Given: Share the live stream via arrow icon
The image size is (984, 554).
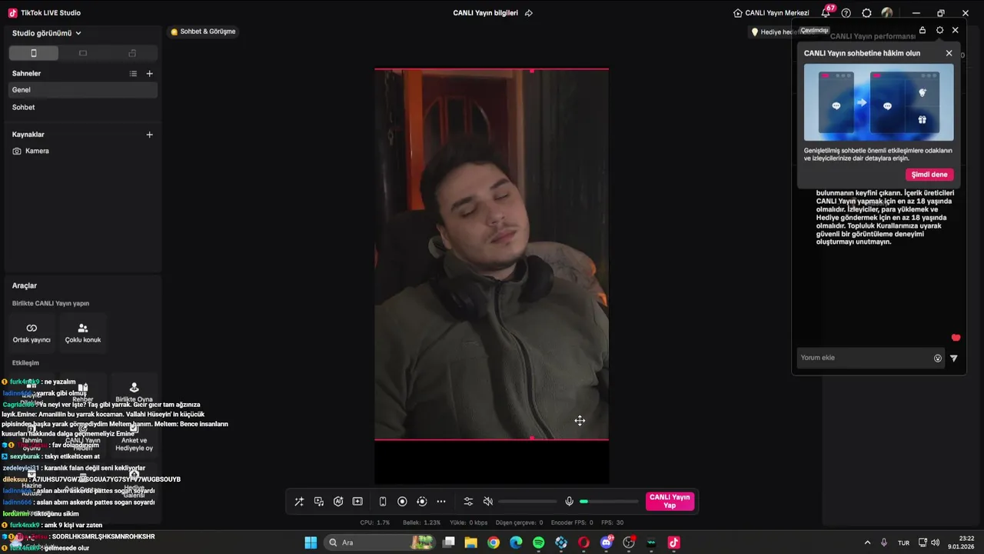Looking at the screenshot, I should 528,13.
